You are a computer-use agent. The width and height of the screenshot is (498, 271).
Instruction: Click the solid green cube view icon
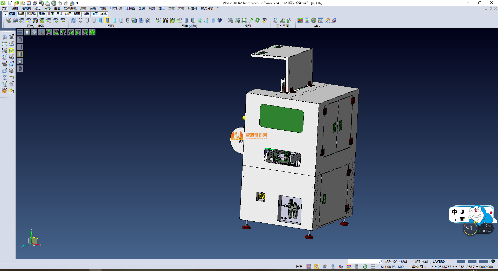tap(92, 32)
